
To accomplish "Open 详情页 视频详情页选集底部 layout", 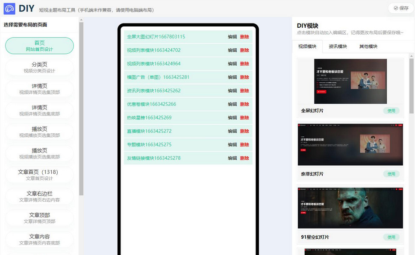I will pos(39,110).
